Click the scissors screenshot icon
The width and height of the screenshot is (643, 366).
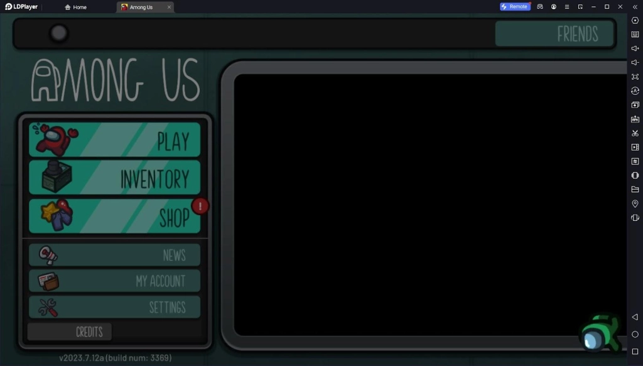(x=635, y=133)
